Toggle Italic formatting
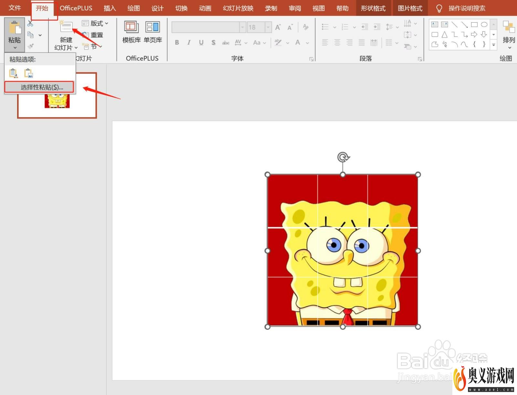 (189, 42)
